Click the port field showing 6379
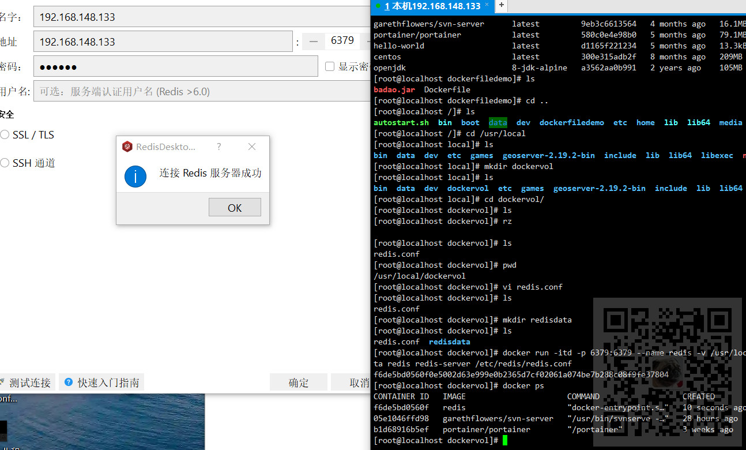Image resolution: width=746 pixels, height=450 pixels. [342, 40]
